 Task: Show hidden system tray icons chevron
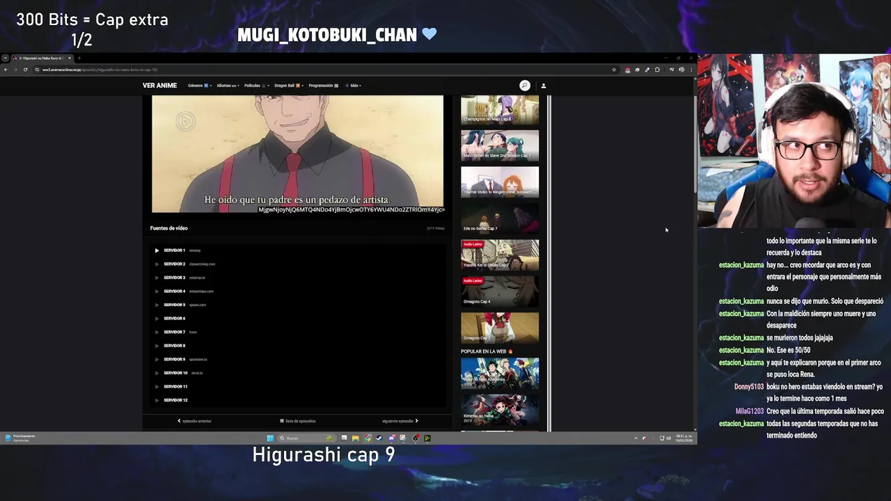tap(636, 438)
